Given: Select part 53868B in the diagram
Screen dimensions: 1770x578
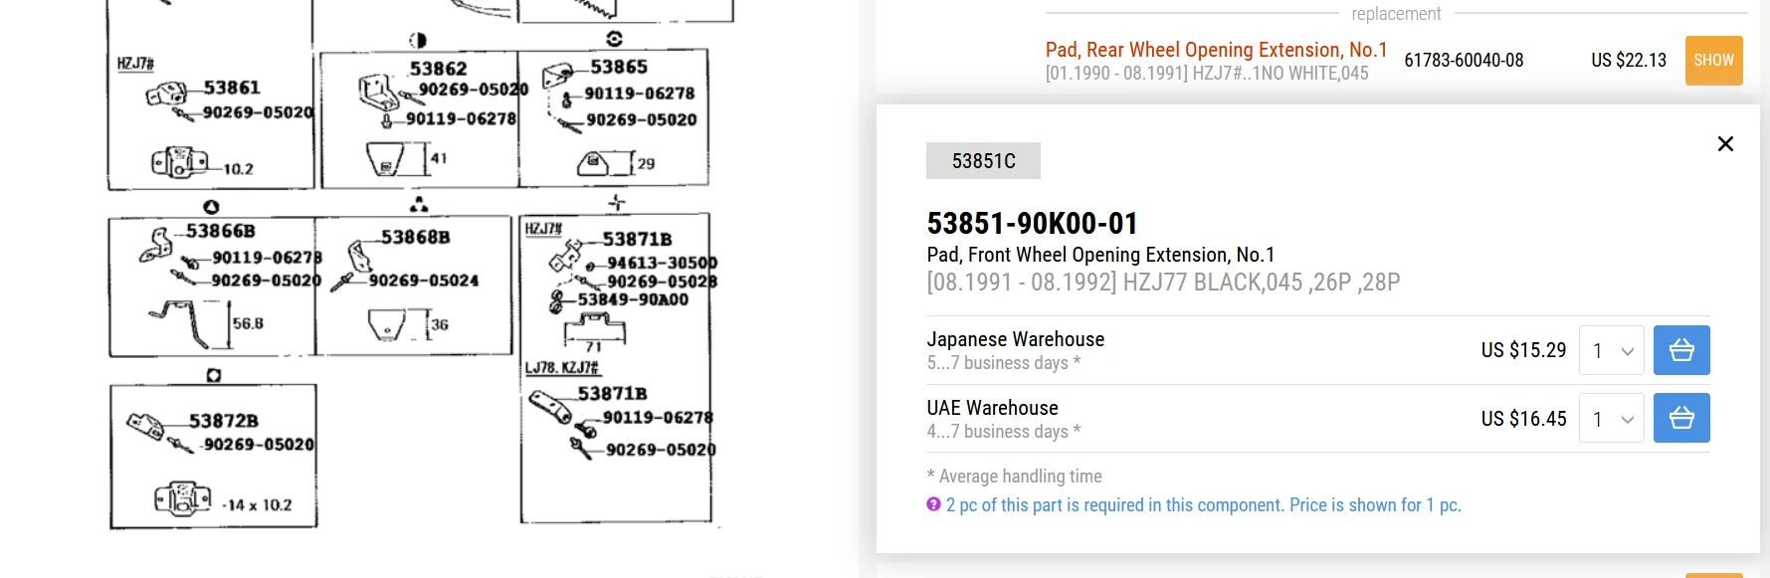Looking at the screenshot, I should click(415, 237).
